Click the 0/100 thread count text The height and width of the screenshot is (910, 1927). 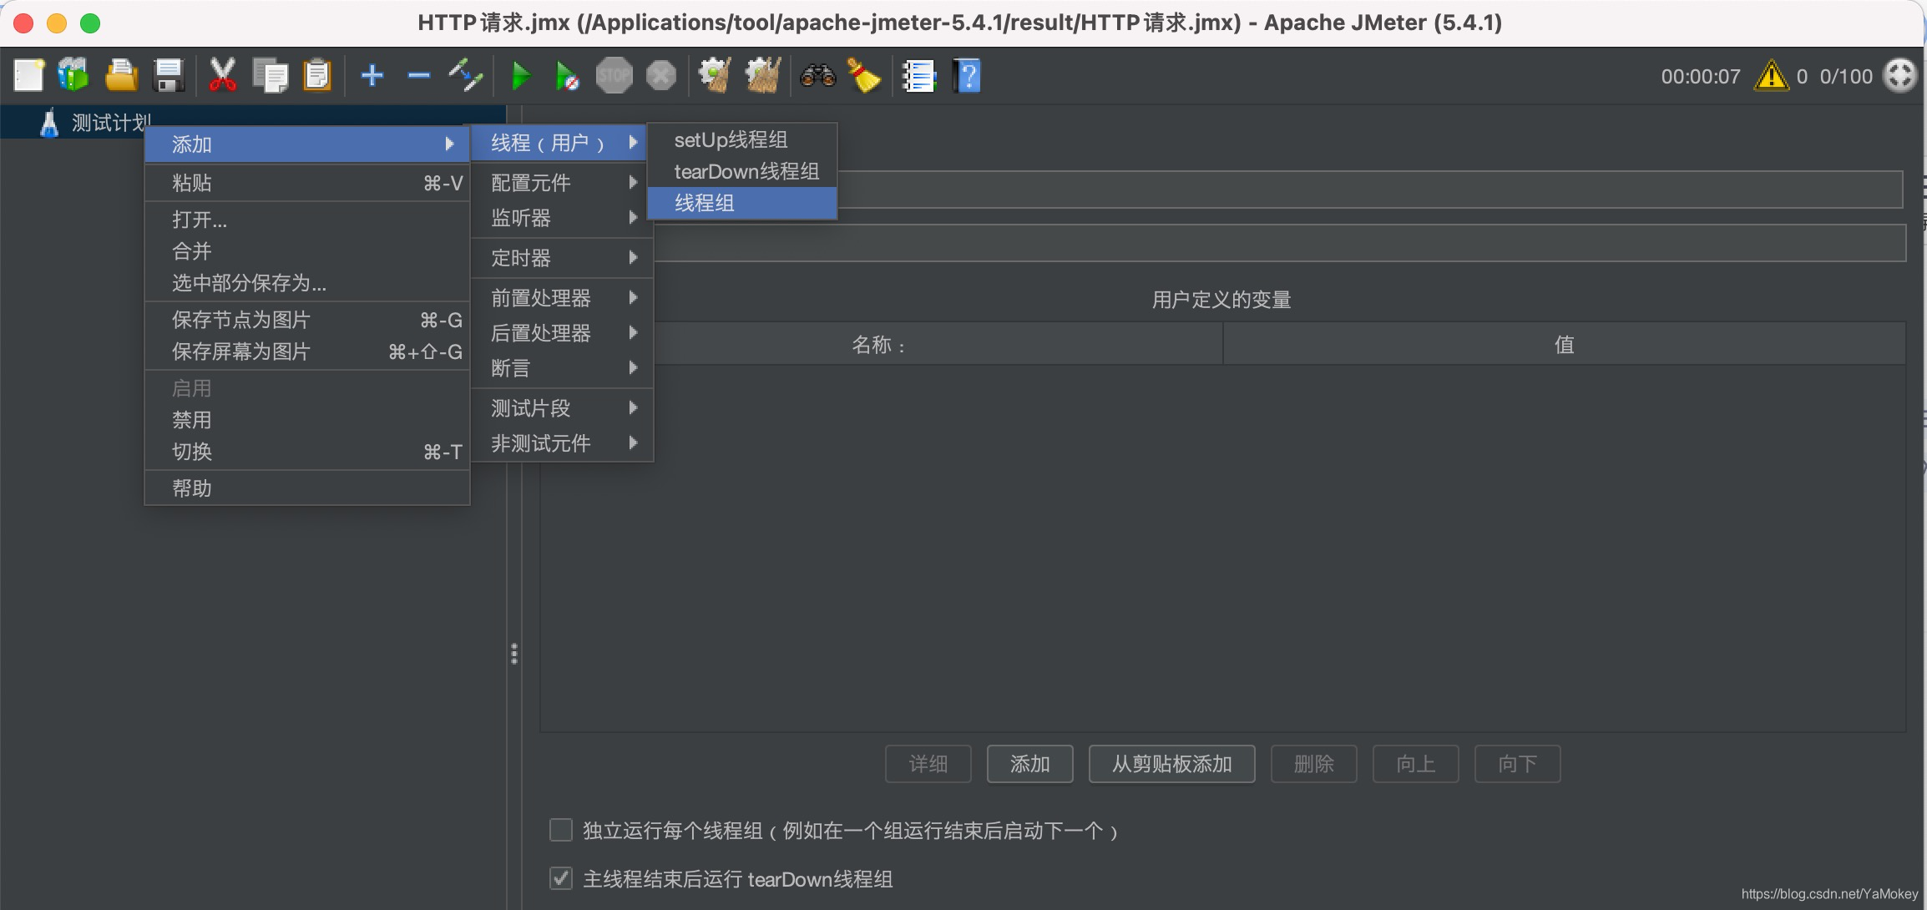[1846, 77]
